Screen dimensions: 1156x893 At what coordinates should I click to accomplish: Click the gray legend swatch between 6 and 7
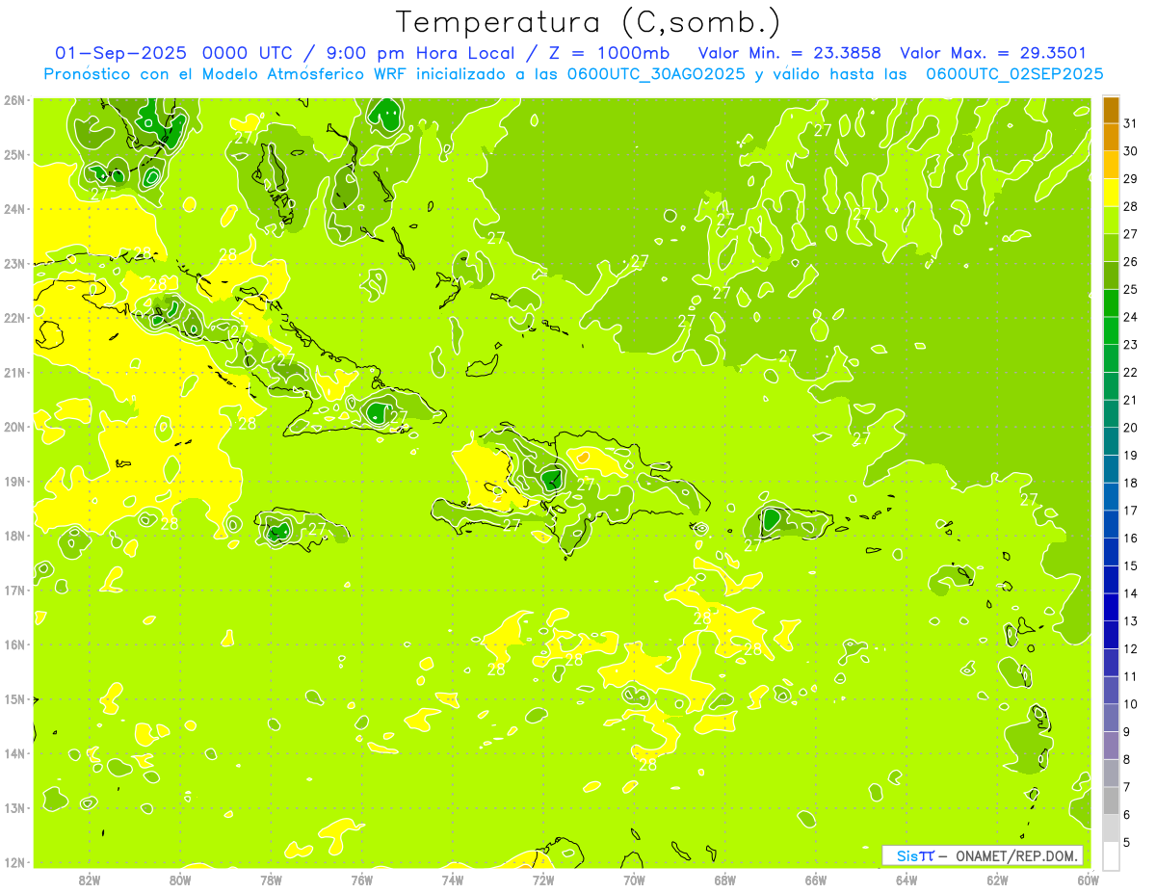pyautogui.click(x=1112, y=801)
